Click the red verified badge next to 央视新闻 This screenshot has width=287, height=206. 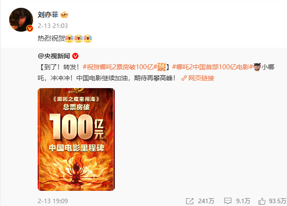[x=75, y=56]
